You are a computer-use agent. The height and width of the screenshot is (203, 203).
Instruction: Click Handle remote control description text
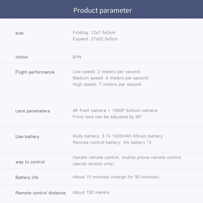pos(127,158)
